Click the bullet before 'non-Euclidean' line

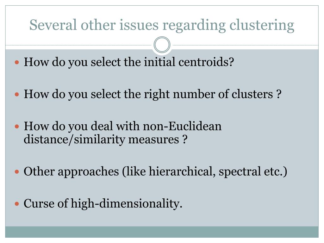coord(17,127)
